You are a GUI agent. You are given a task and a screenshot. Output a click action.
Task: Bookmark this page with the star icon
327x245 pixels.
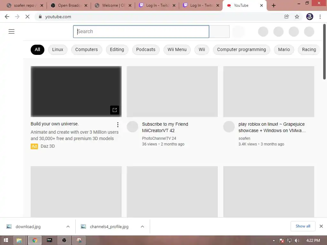[297, 17]
